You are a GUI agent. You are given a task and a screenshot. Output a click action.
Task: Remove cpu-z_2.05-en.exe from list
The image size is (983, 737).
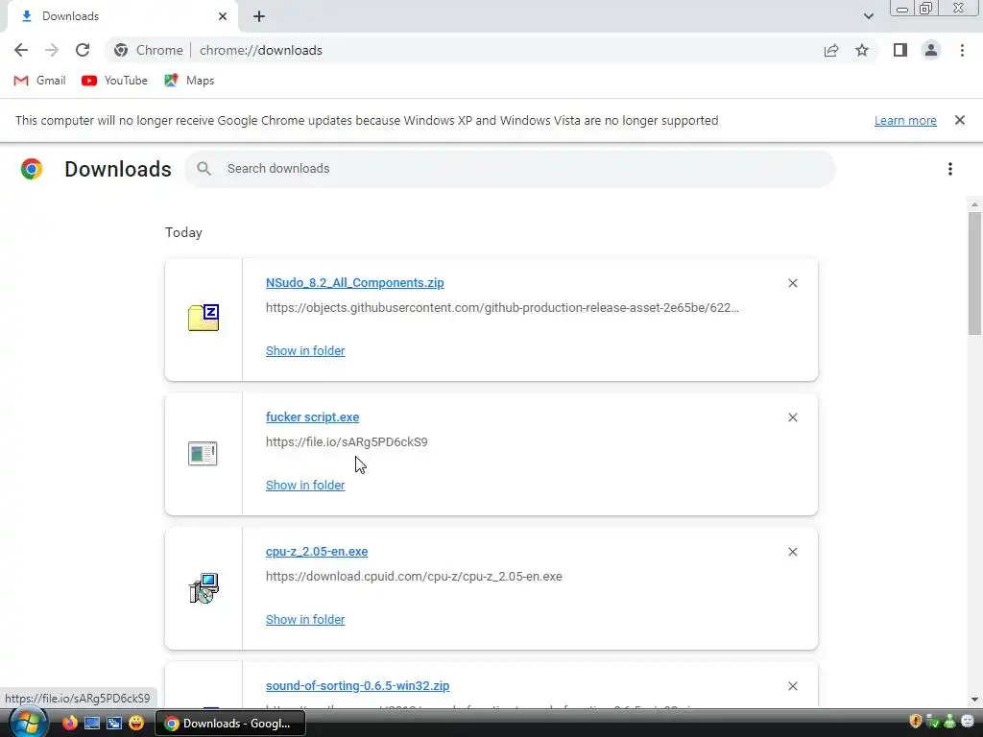pyautogui.click(x=792, y=552)
